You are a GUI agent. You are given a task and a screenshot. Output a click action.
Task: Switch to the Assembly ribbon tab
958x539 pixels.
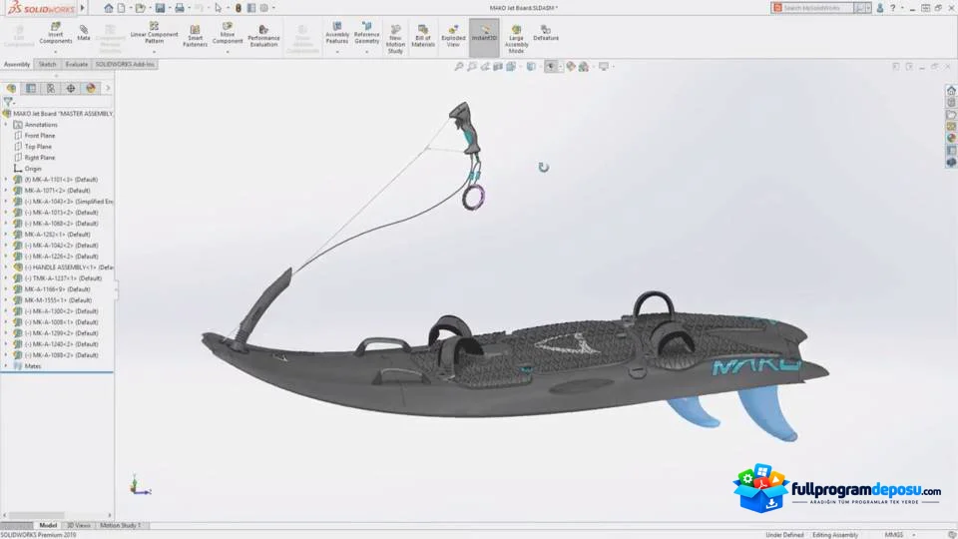(x=17, y=64)
